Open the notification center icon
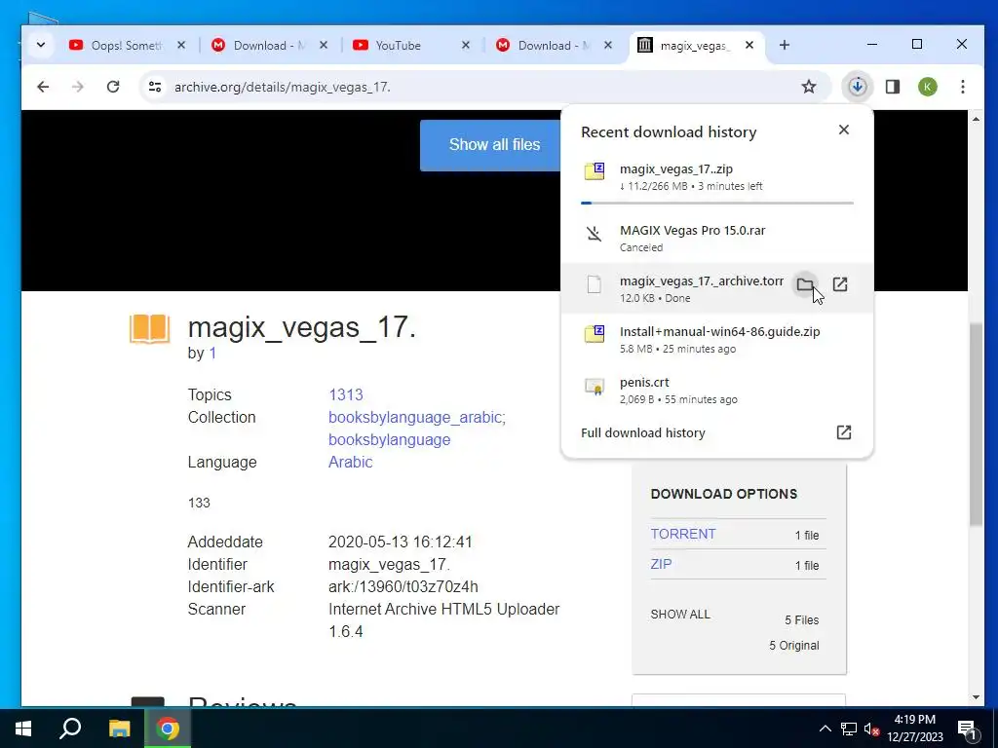Viewport: 998px width, 748px height. click(968, 729)
